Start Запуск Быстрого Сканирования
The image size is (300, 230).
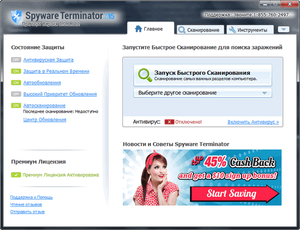point(202,75)
